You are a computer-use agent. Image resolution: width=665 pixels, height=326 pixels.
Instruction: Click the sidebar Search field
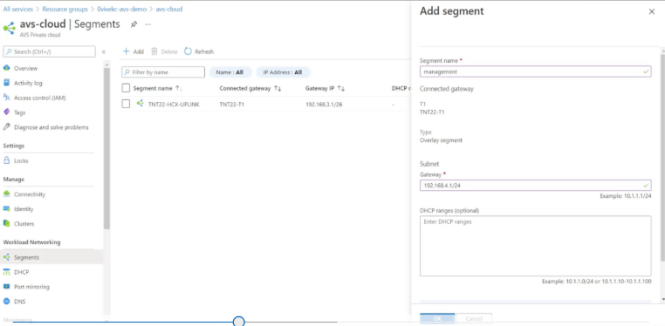49,51
